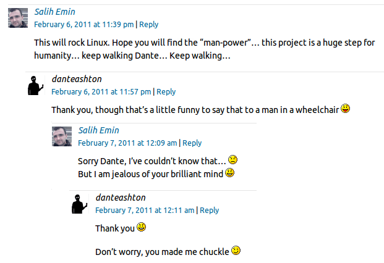This screenshot has width=384, height=263.
Task: Click the sad emoji after 'know that…'
Action: 233,160
